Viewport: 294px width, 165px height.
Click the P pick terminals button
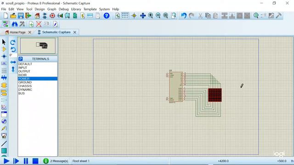[x=21, y=59]
